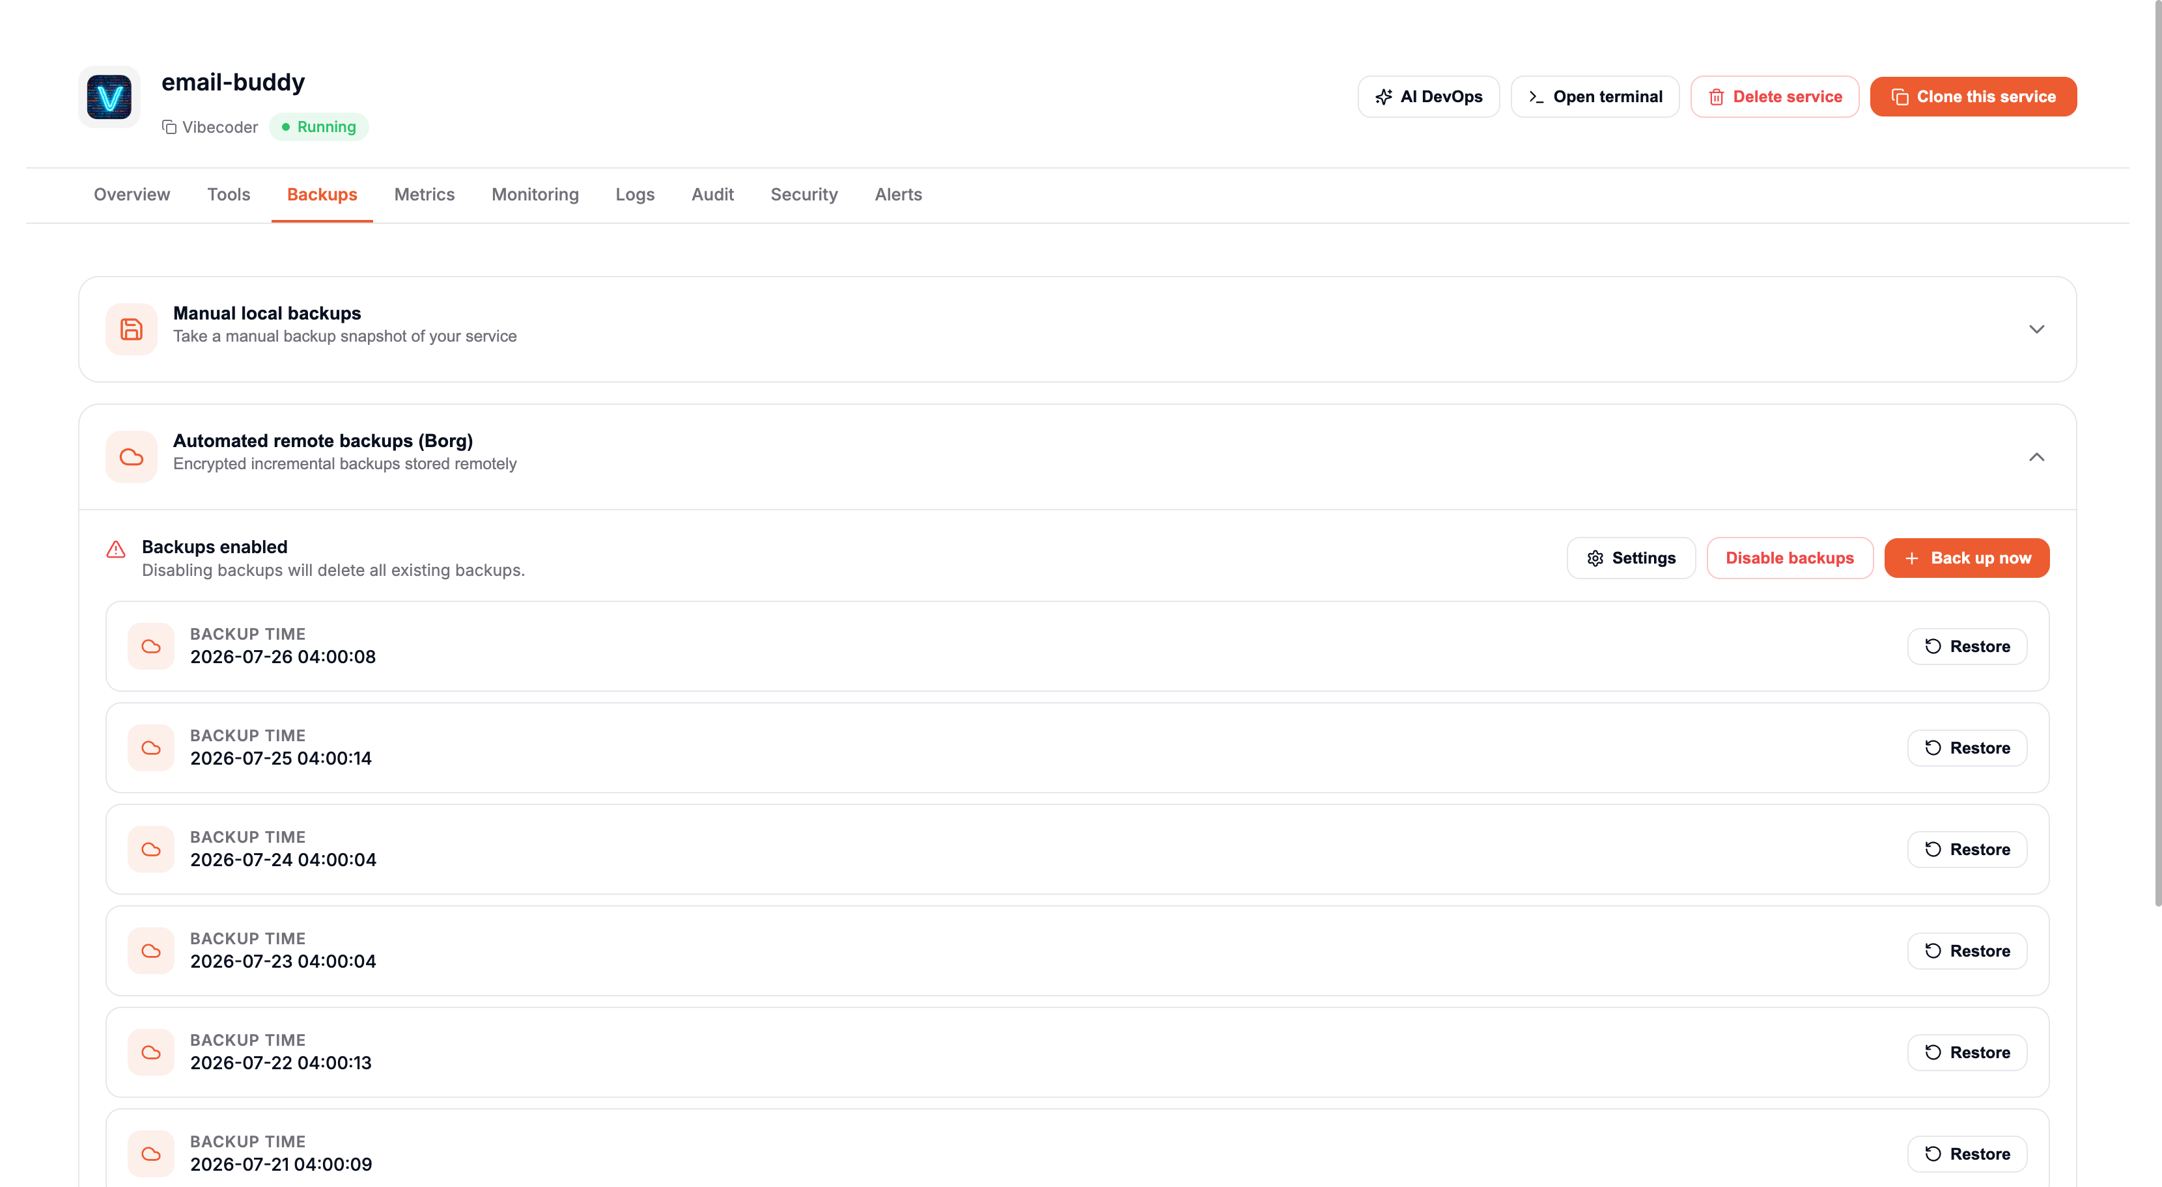
Task: Start a backup with Back up now
Action: point(1967,558)
